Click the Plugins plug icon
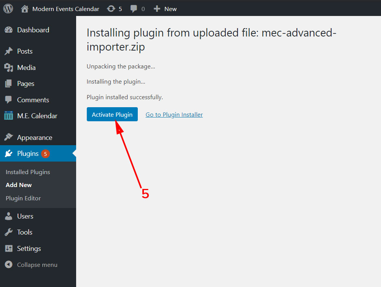 coord(8,153)
